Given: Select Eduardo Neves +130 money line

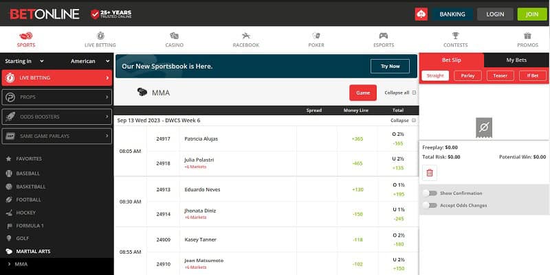Looking at the screenshot, I should click(357, 189).
